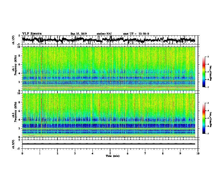Click the ch.1 spectrogram color scale bar
The width and height of the screenshot is (223, 172).
[204, 72]
